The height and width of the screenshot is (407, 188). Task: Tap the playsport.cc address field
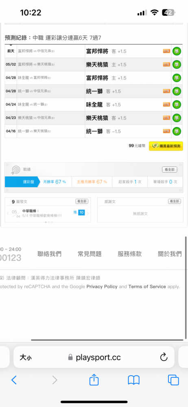94,357
